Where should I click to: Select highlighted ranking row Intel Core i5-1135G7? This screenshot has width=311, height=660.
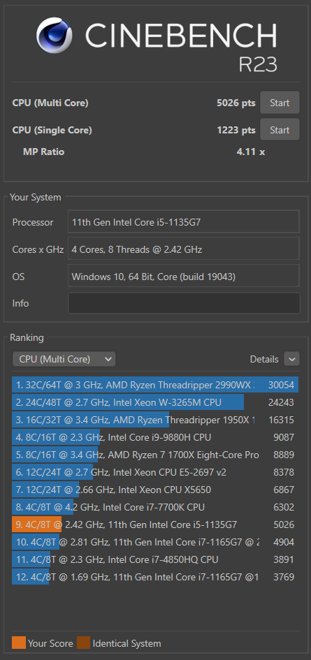pyautogui.click(x=155, y=525)
